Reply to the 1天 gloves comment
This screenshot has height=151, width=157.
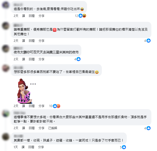tap(31, 147)
